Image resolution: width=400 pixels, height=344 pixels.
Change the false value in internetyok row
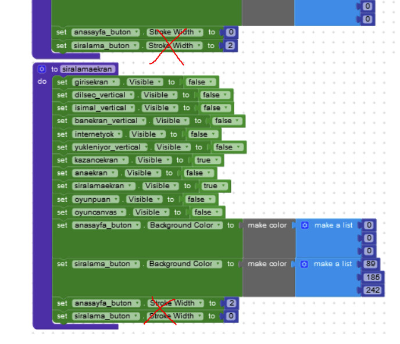coord(203,134)
